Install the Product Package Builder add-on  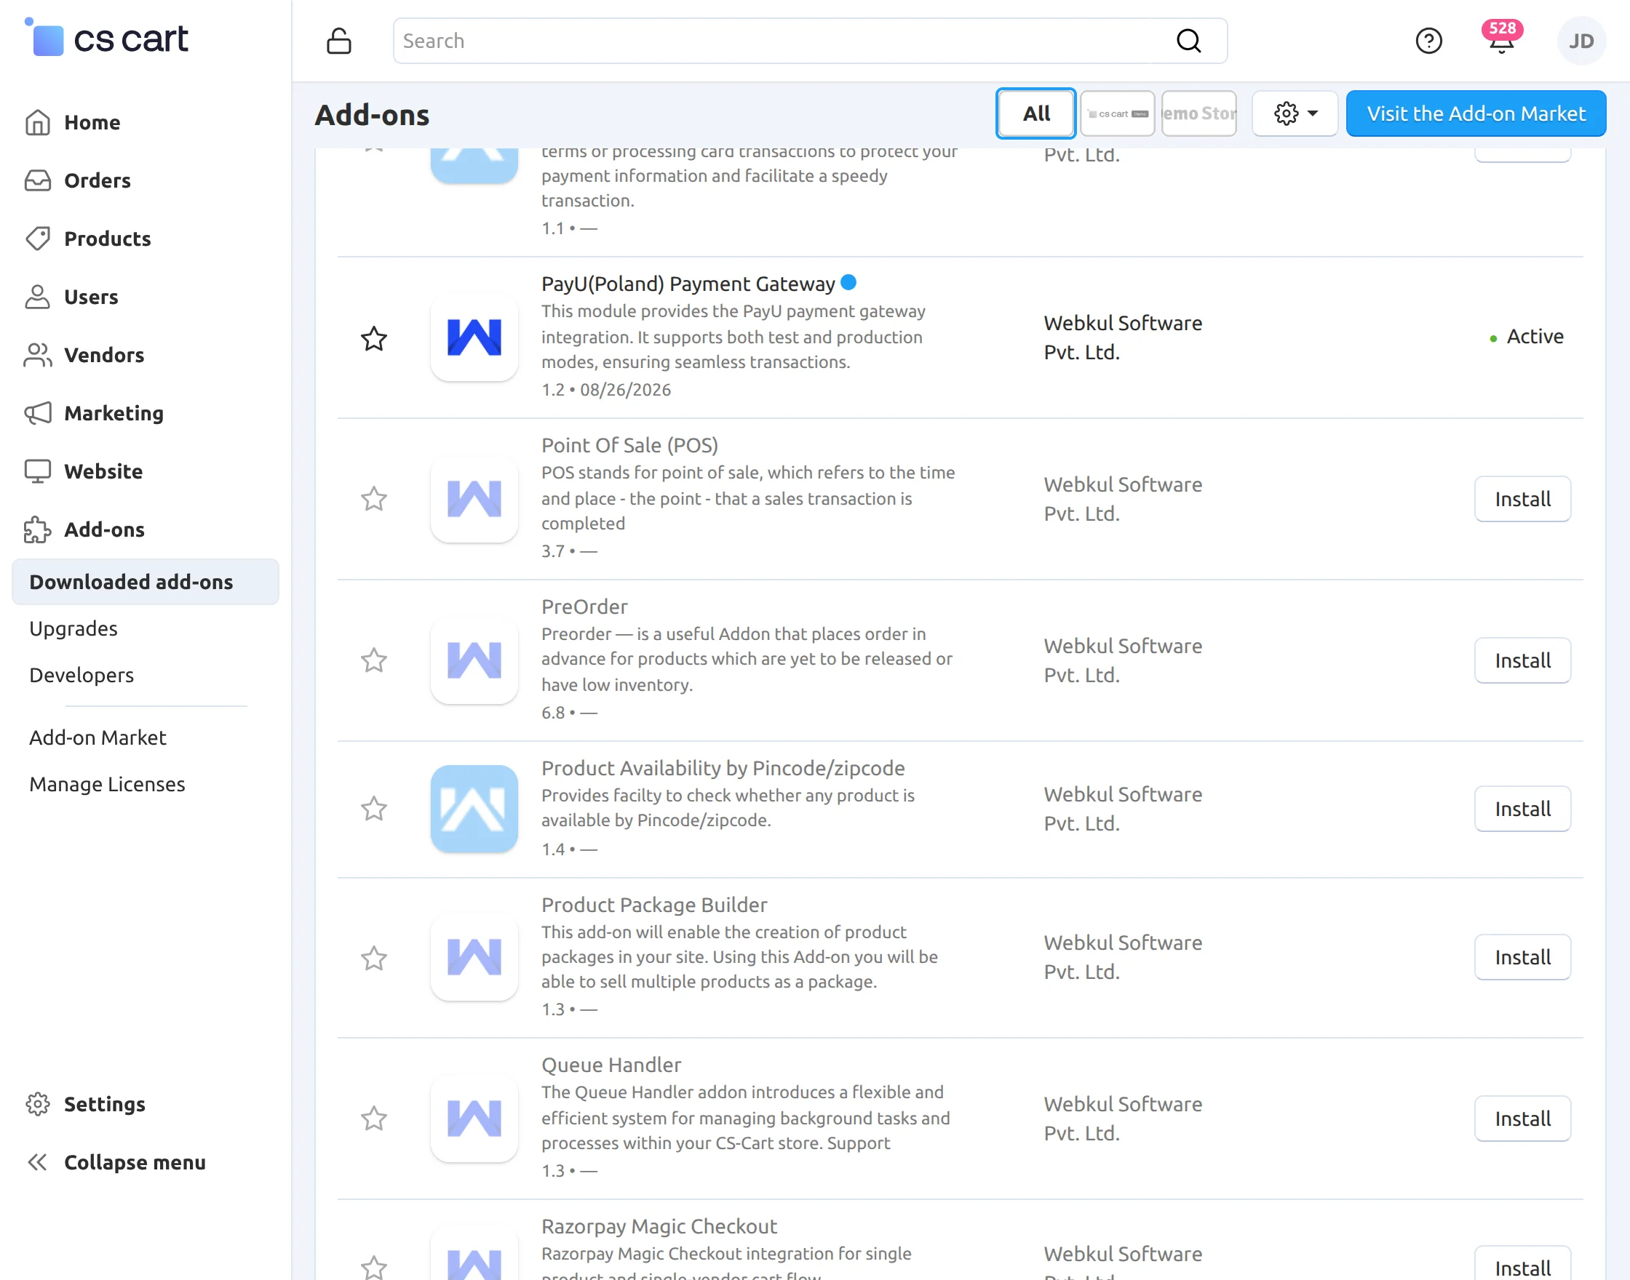pos(1522,957)
